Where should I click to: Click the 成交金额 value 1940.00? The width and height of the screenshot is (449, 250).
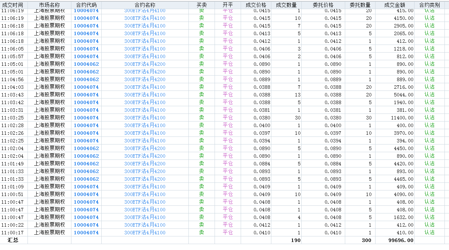click(403, 102)
